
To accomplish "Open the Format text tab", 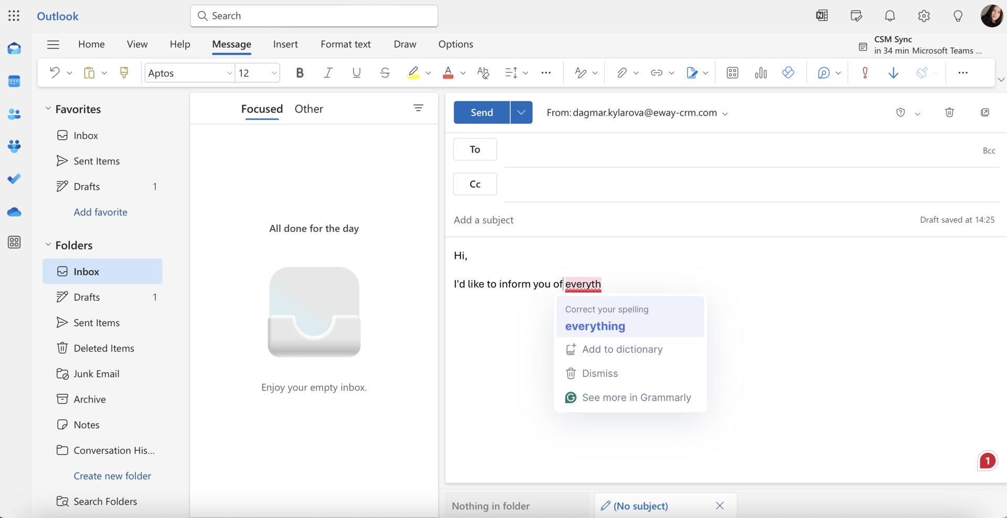I will coord(346,44).
